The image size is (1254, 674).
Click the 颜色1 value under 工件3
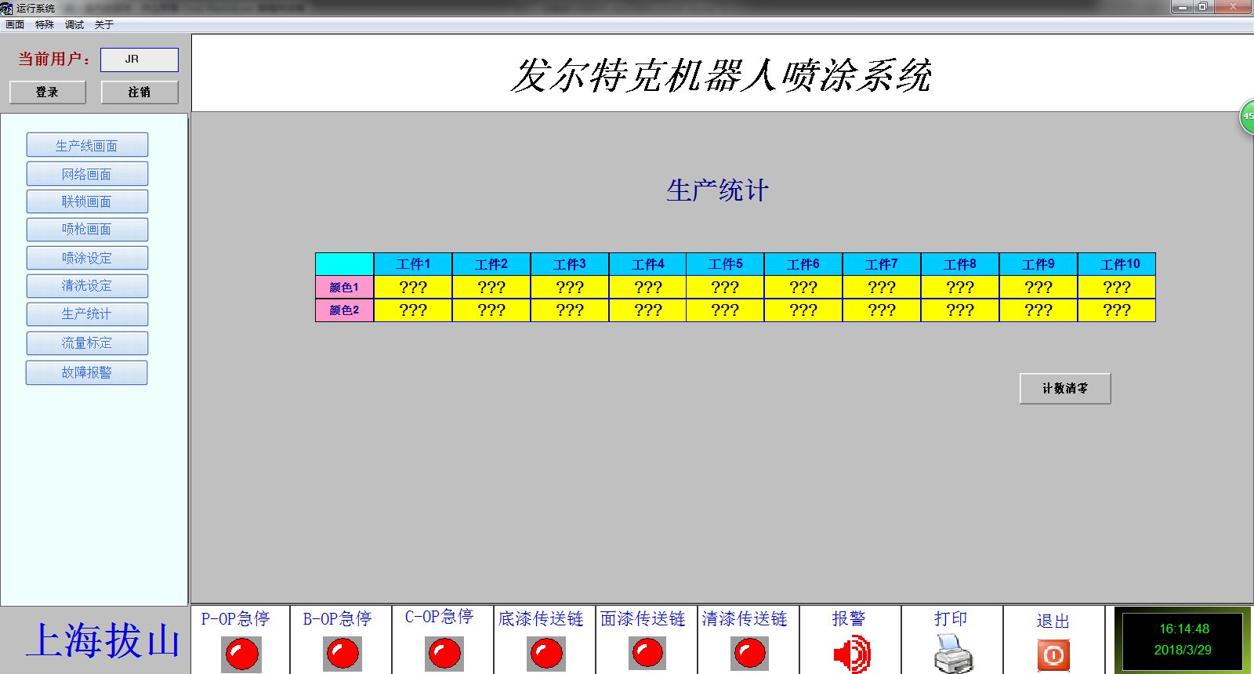pyautogui.click(x=570, y=287)
